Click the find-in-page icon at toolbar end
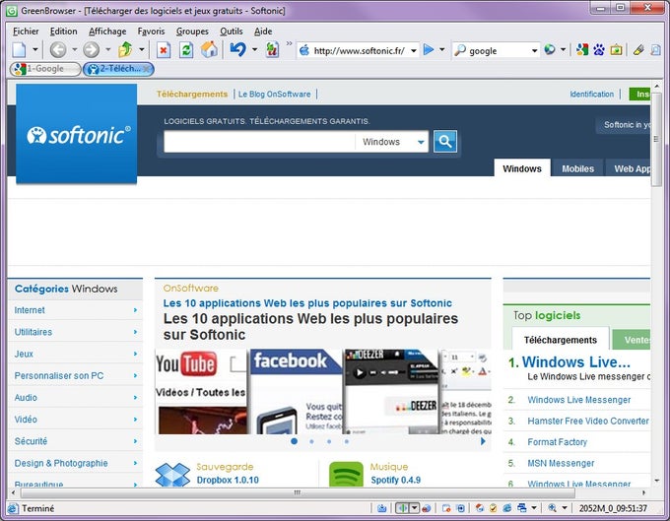 click(655, 50)
